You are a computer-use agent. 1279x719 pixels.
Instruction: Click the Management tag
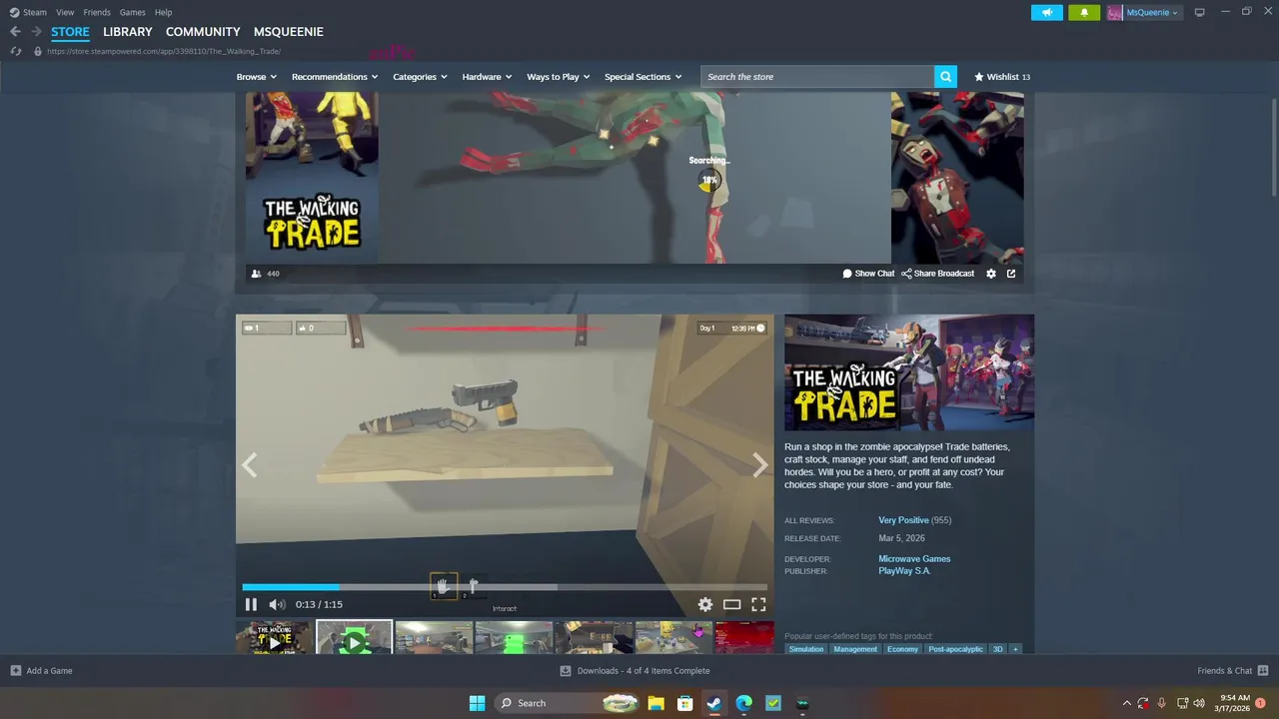(x=855, y=649)
